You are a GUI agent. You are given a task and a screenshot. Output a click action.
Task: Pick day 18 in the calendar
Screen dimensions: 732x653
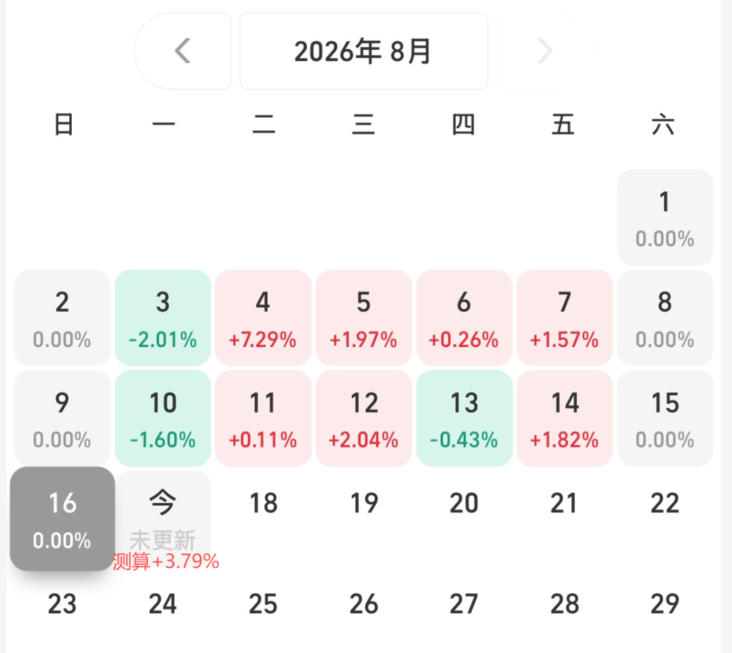[263, 504]
